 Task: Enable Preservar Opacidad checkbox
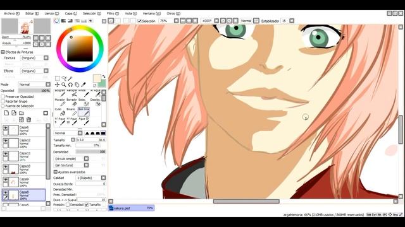click(x=3, y=96)
